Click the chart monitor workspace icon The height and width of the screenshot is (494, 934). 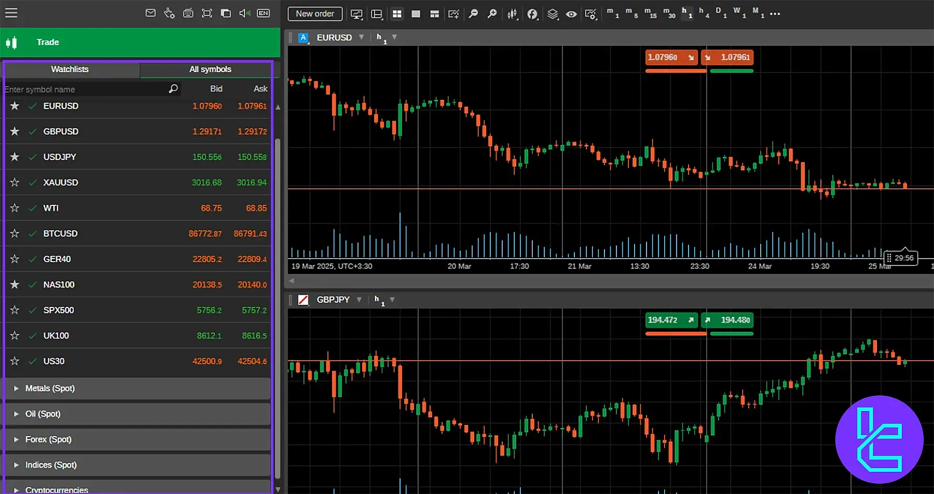pos(356,14)
